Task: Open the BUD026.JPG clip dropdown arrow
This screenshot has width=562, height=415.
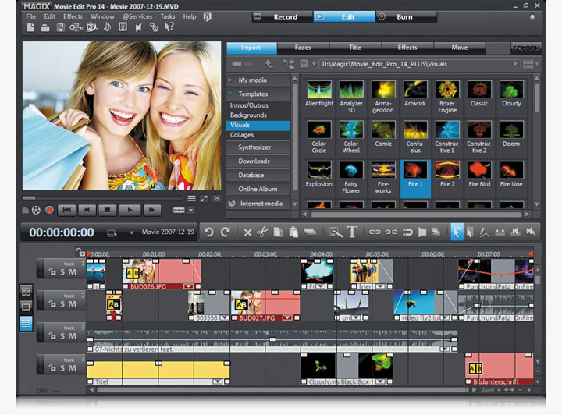Action: coord(188,287)
